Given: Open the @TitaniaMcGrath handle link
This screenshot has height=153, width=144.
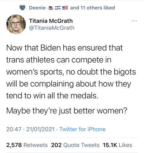Looking at the screenshot, I should pyautogui.click(x=52, y=28).
